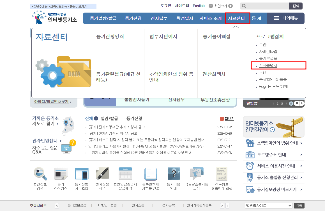Select 알림창 banner page 3
325x211 pixels.
click(282, 103)
